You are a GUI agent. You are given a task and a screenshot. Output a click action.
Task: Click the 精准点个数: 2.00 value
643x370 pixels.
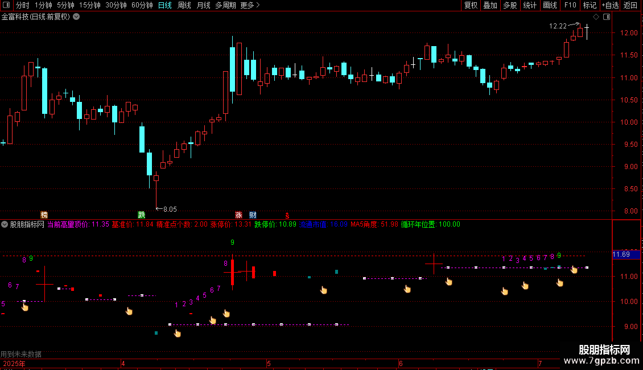(182, 224)
